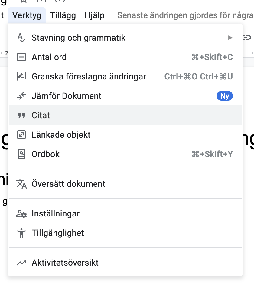Click the compare documents arrows icon

click(x=21, y=96)
